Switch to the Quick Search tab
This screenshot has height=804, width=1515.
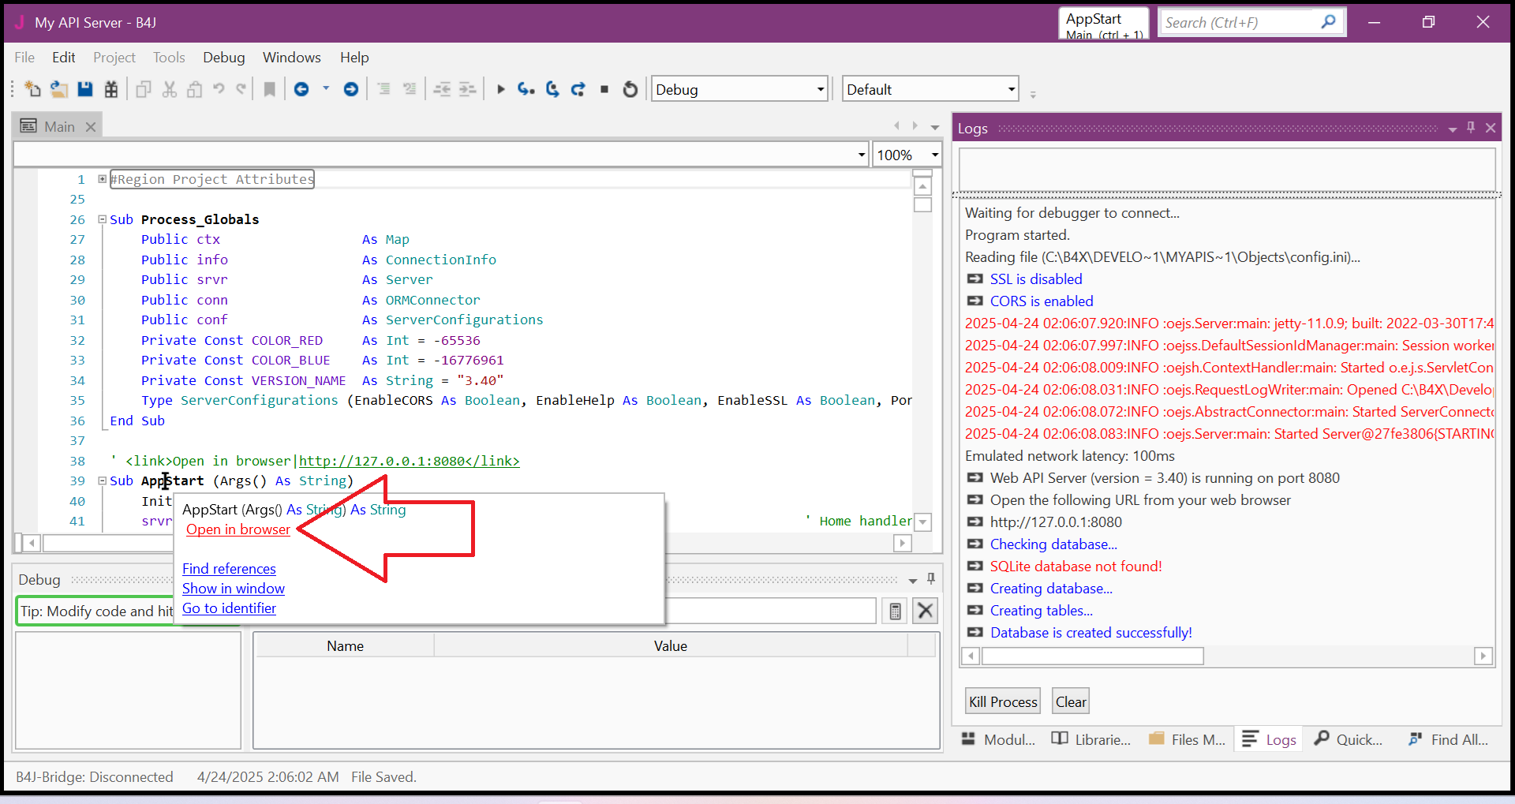pyautogui.click(x=1349, y=739)
